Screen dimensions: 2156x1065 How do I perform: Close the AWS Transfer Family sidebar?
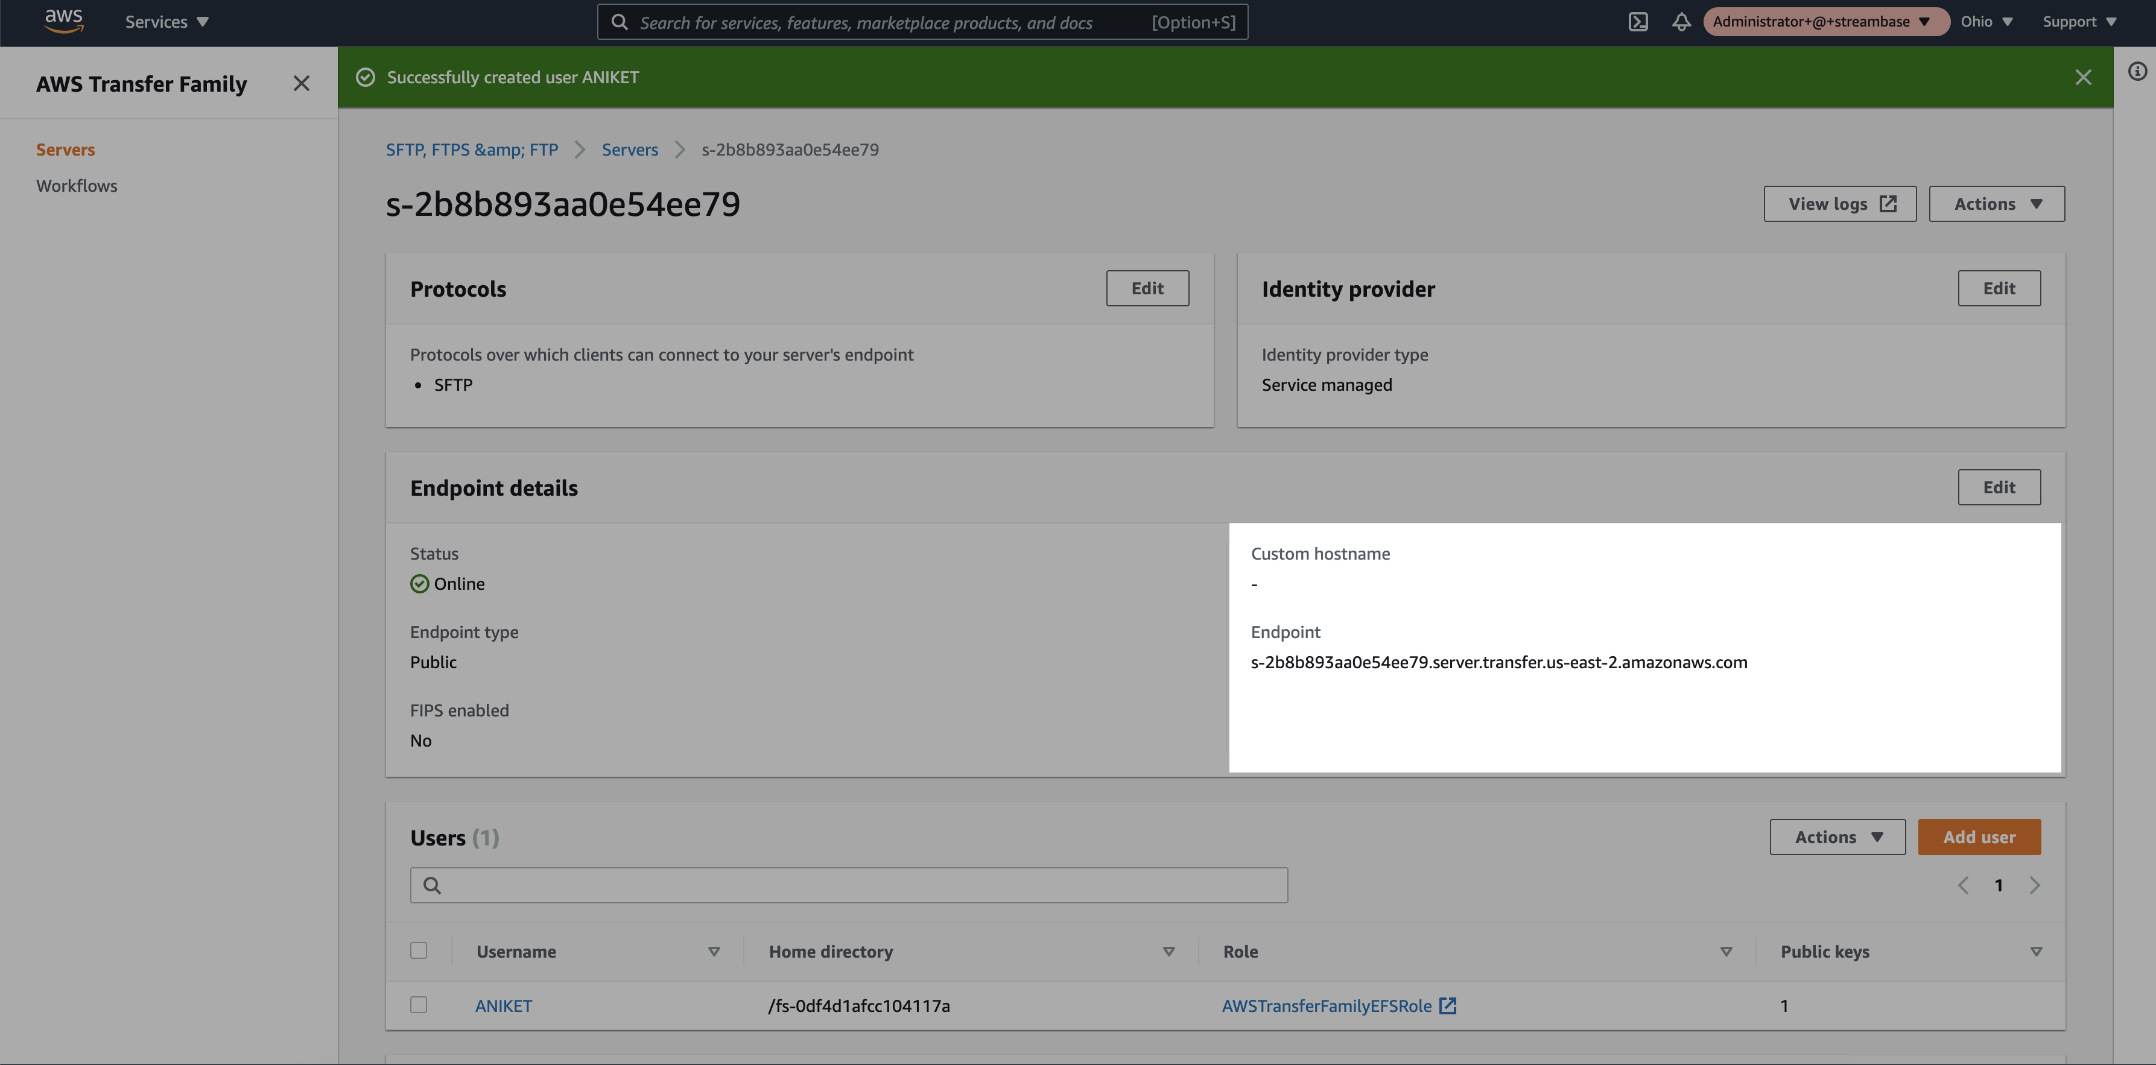[x=301, y=84]
